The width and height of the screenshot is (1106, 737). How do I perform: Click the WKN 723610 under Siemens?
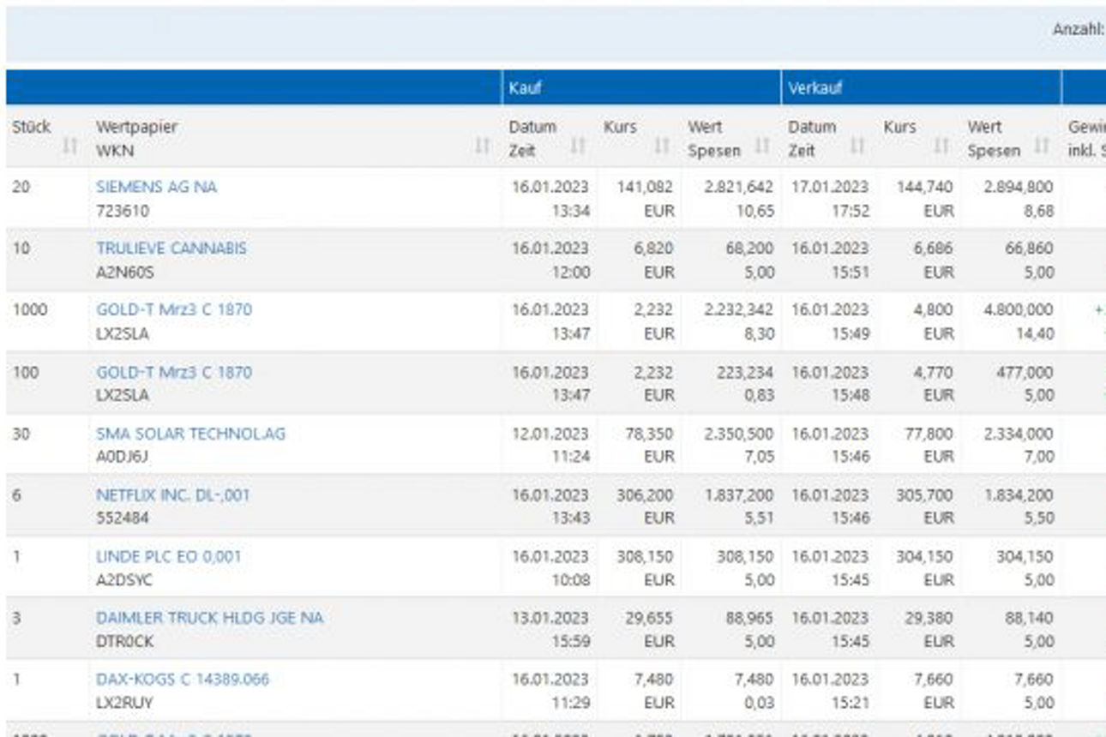[x=119, y=210]
